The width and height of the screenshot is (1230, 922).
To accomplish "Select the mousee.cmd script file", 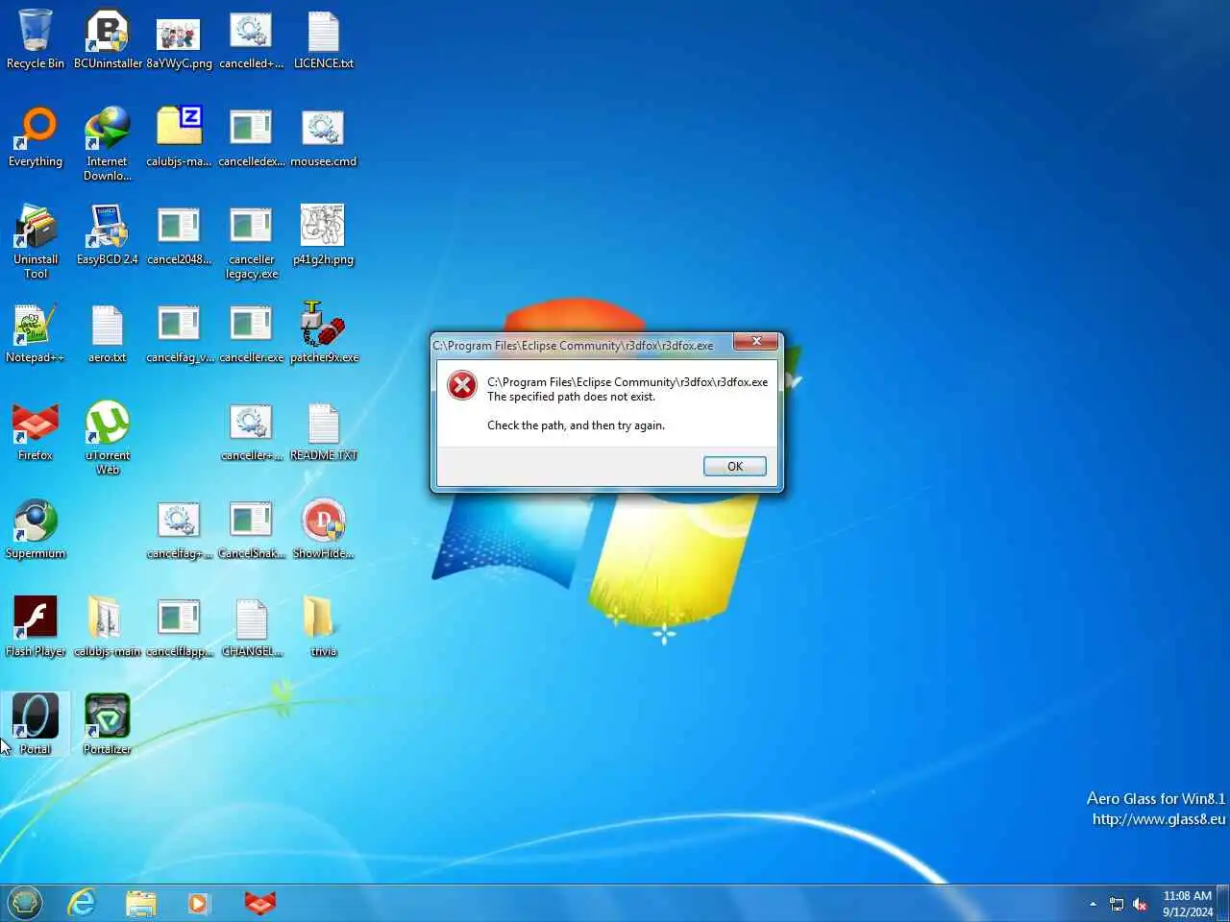I will 324,137.
